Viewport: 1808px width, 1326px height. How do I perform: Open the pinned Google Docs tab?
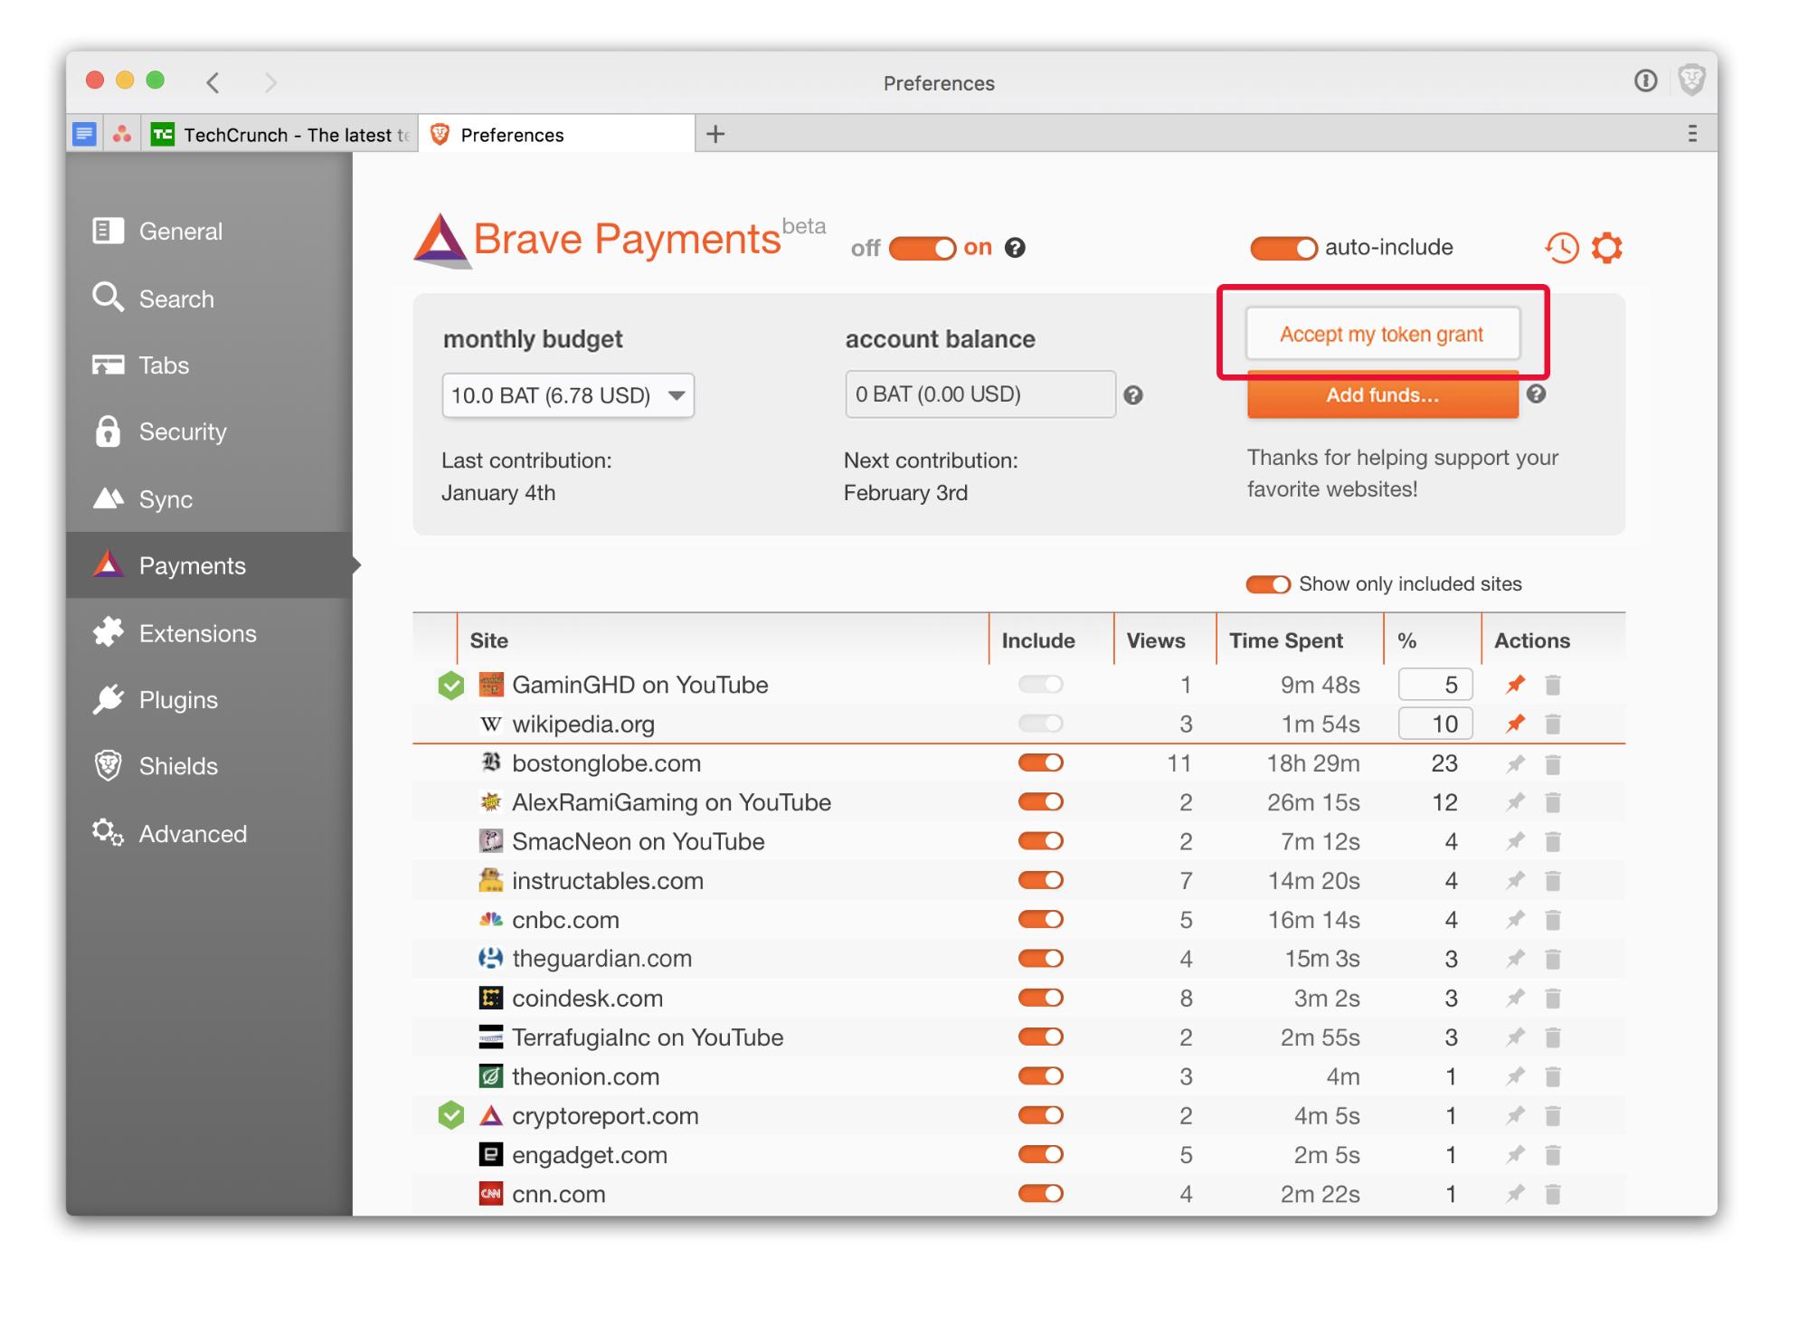(x=84, y=134)
